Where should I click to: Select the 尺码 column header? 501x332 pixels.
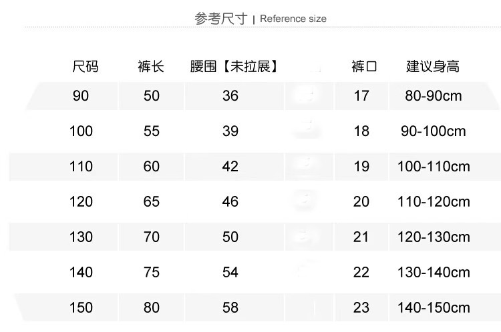(x=85, y=67)
